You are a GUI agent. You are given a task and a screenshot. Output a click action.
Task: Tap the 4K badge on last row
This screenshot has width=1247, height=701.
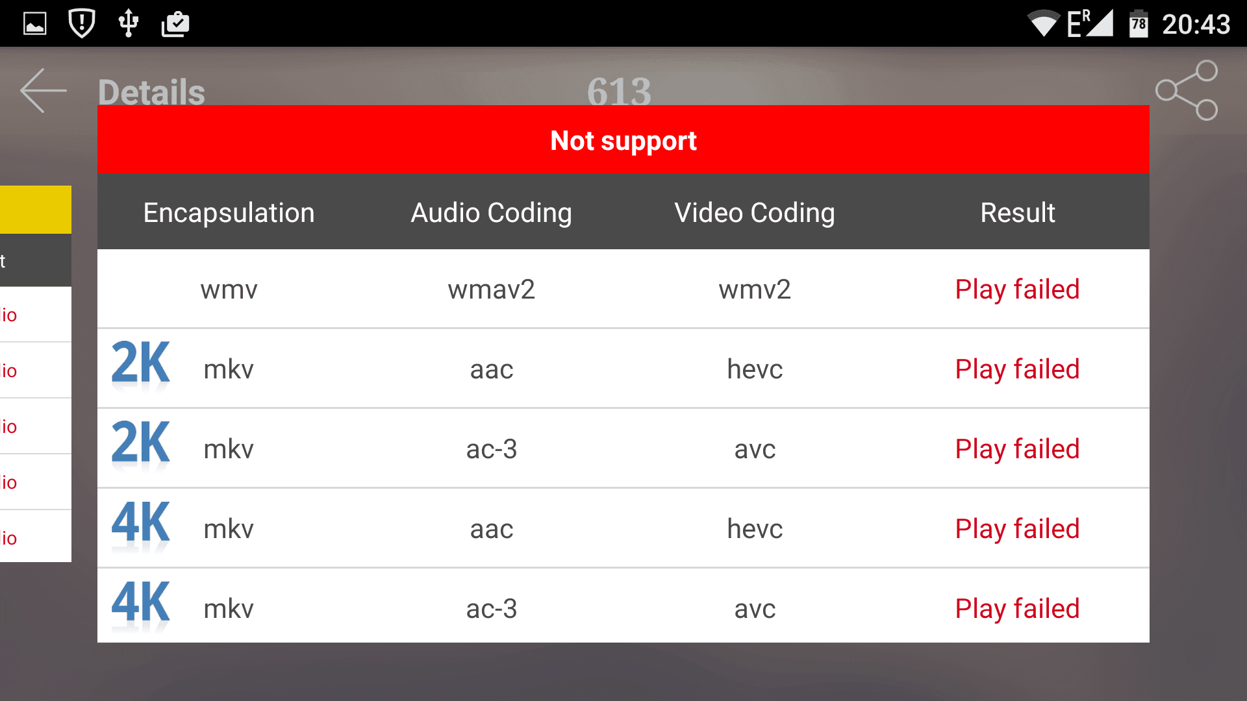141,605
